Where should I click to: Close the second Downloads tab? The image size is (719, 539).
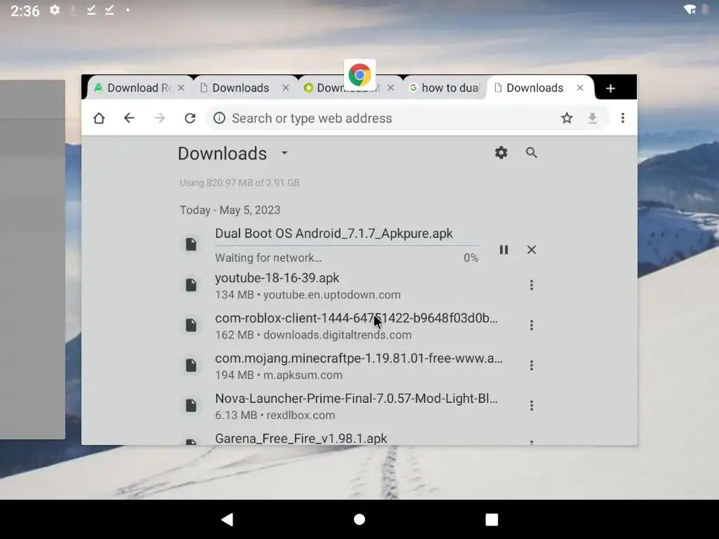tap(286, 88)
